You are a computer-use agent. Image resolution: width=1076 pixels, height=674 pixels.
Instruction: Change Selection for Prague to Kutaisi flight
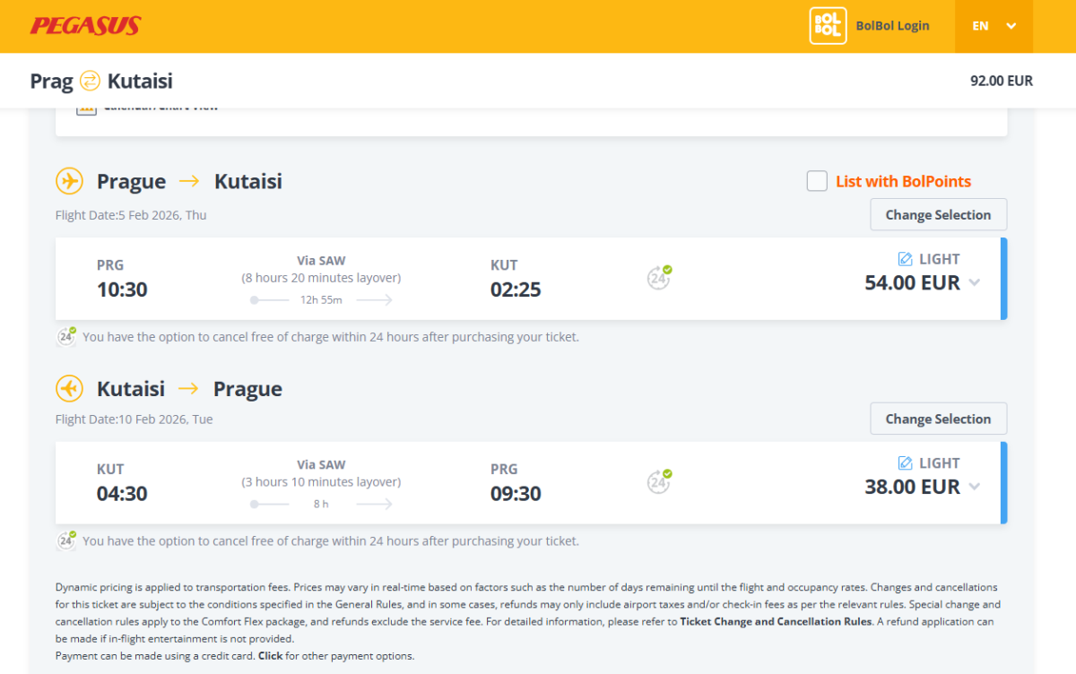click(938, 215)
